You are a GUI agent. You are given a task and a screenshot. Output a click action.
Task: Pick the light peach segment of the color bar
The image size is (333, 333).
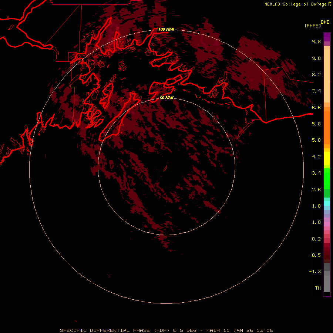click(327, 76)
